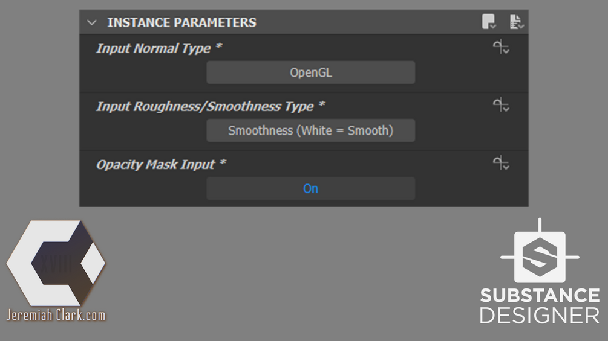Toggle Opacity Mask Input On button
The width and height of the screenshot is (608, 341).
(x=310, y=188)
